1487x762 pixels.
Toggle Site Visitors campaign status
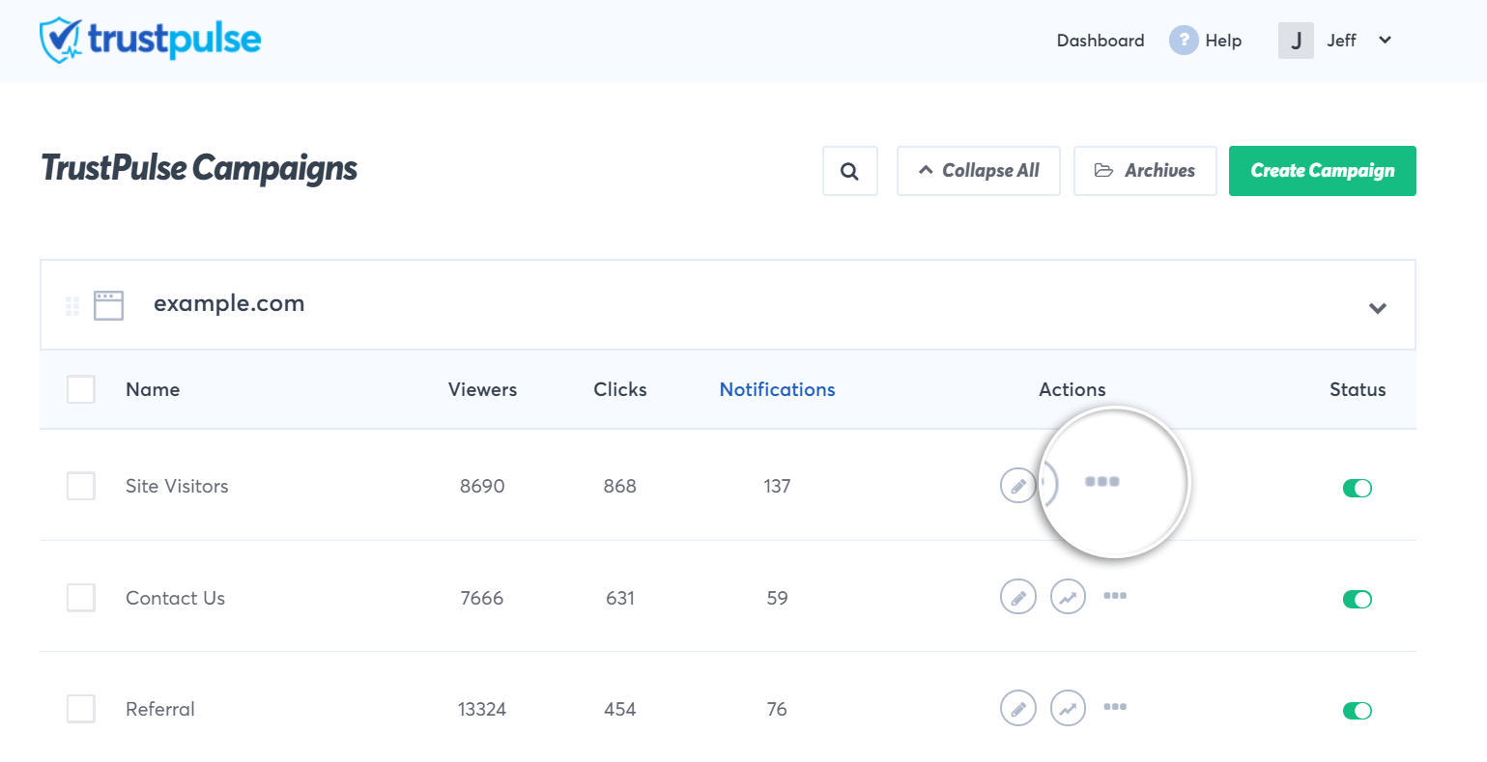coord(1358,488)
